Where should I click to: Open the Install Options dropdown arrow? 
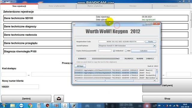155,46
